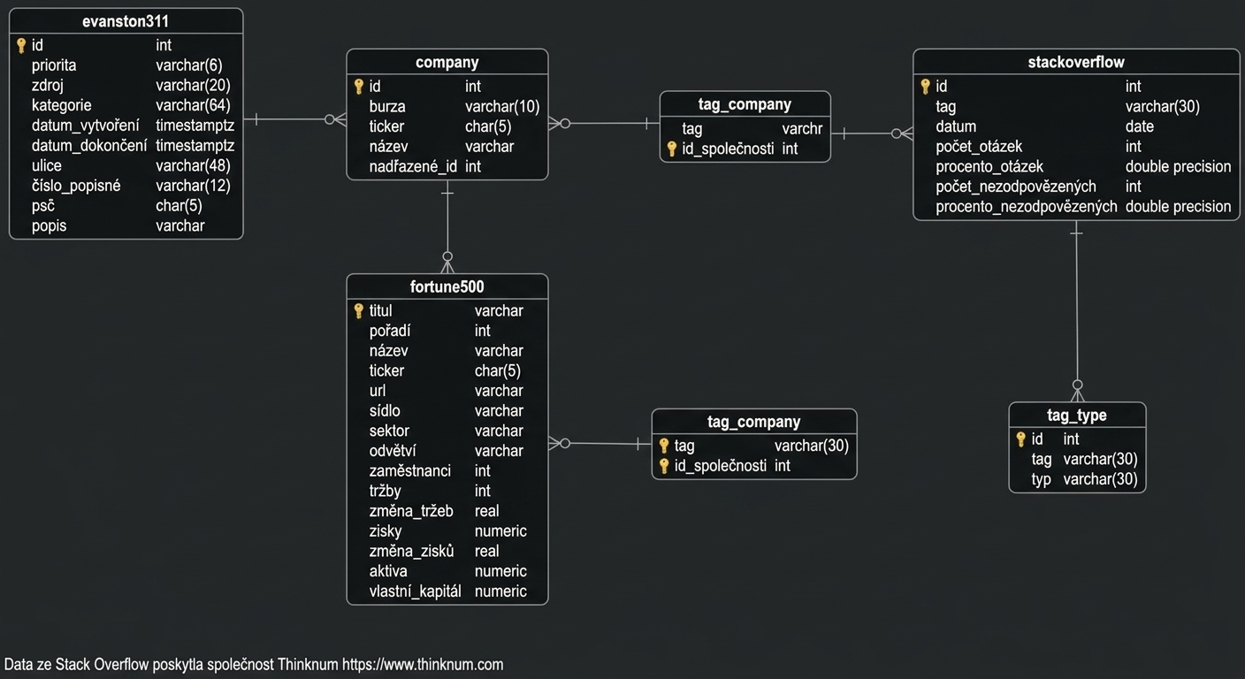This screenshot has height=679, width=1245.
Task: Click the kategorie column in evanston311
Action: 62,105
